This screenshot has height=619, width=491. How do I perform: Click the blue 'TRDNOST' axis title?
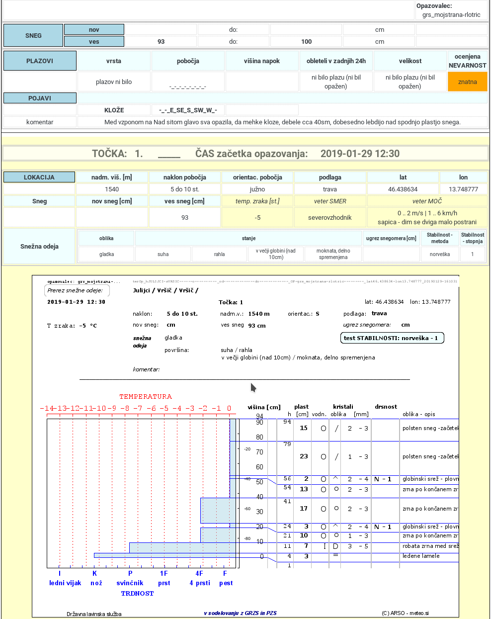[x=137, y=593]
